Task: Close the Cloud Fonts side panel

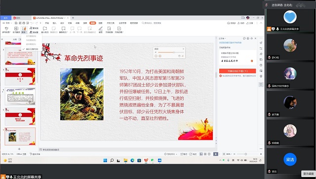Action: point(256,39)
